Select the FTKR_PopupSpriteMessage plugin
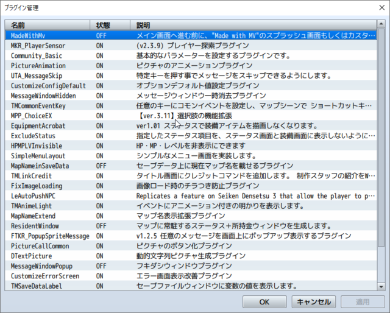 pos(191,236)
